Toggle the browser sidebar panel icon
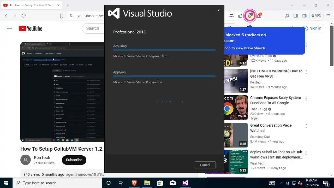334x188 pixels. pyautogui.click(x=296, y=16)
